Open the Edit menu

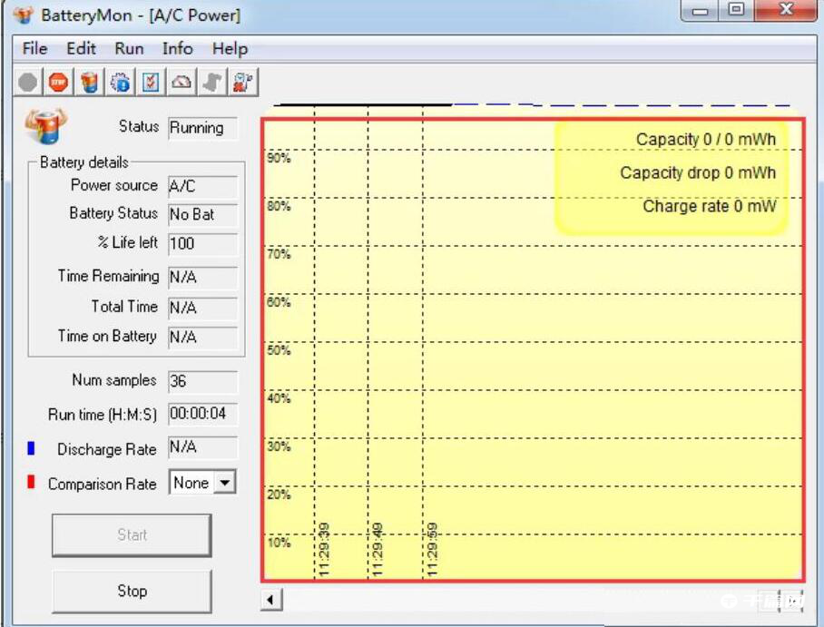(x=81, y=49)
